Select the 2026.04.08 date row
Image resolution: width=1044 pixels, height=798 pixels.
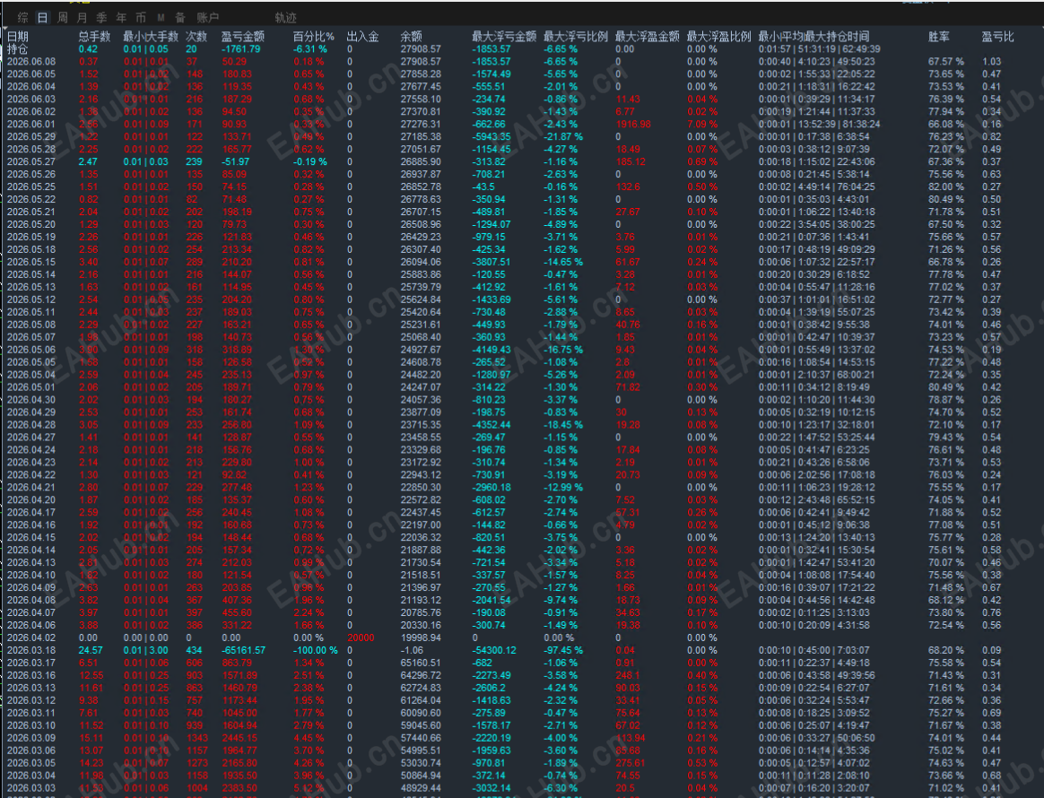[31, 601]
